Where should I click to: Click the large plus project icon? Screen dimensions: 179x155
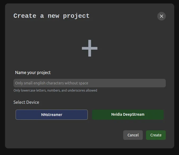pyautogui.click(x=90, y=48)
